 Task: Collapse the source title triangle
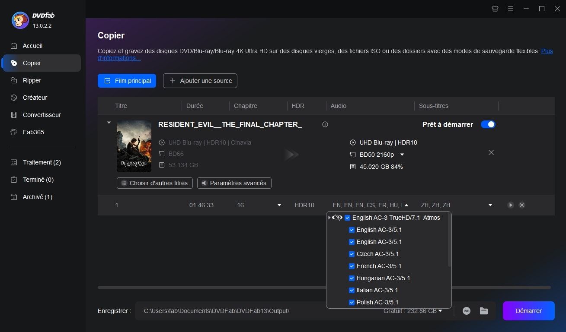pyautogui.click(x=109, y=123)
